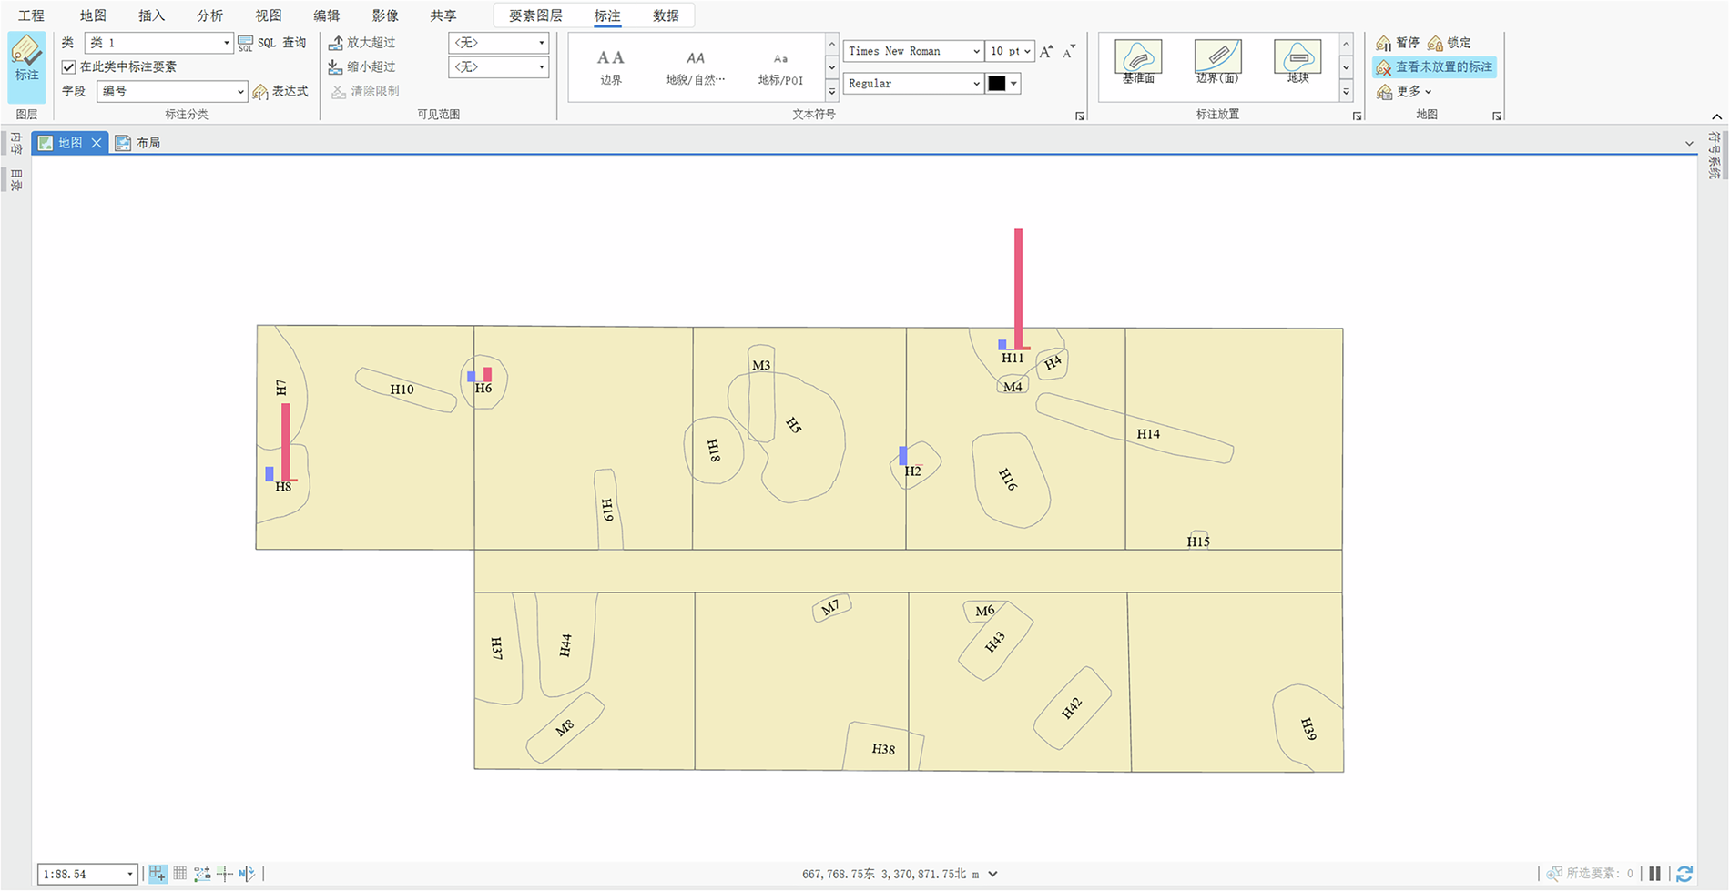The image size is (1730, 891).
Task: Uncheck 在此类中标注要素 checkbox
Action: (x=69, y=66)
